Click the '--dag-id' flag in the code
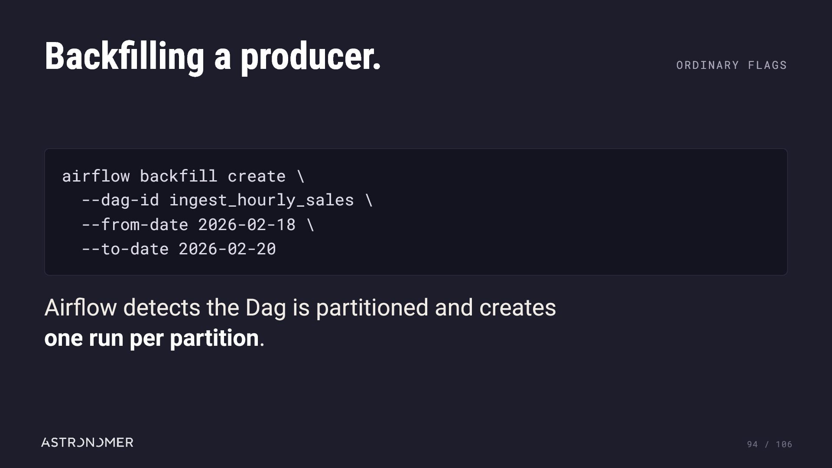The image size is (832, 468). pos(120,200)
